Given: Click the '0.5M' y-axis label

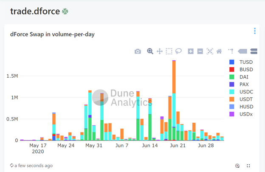Looking at the screenshot, I should 12,119.
